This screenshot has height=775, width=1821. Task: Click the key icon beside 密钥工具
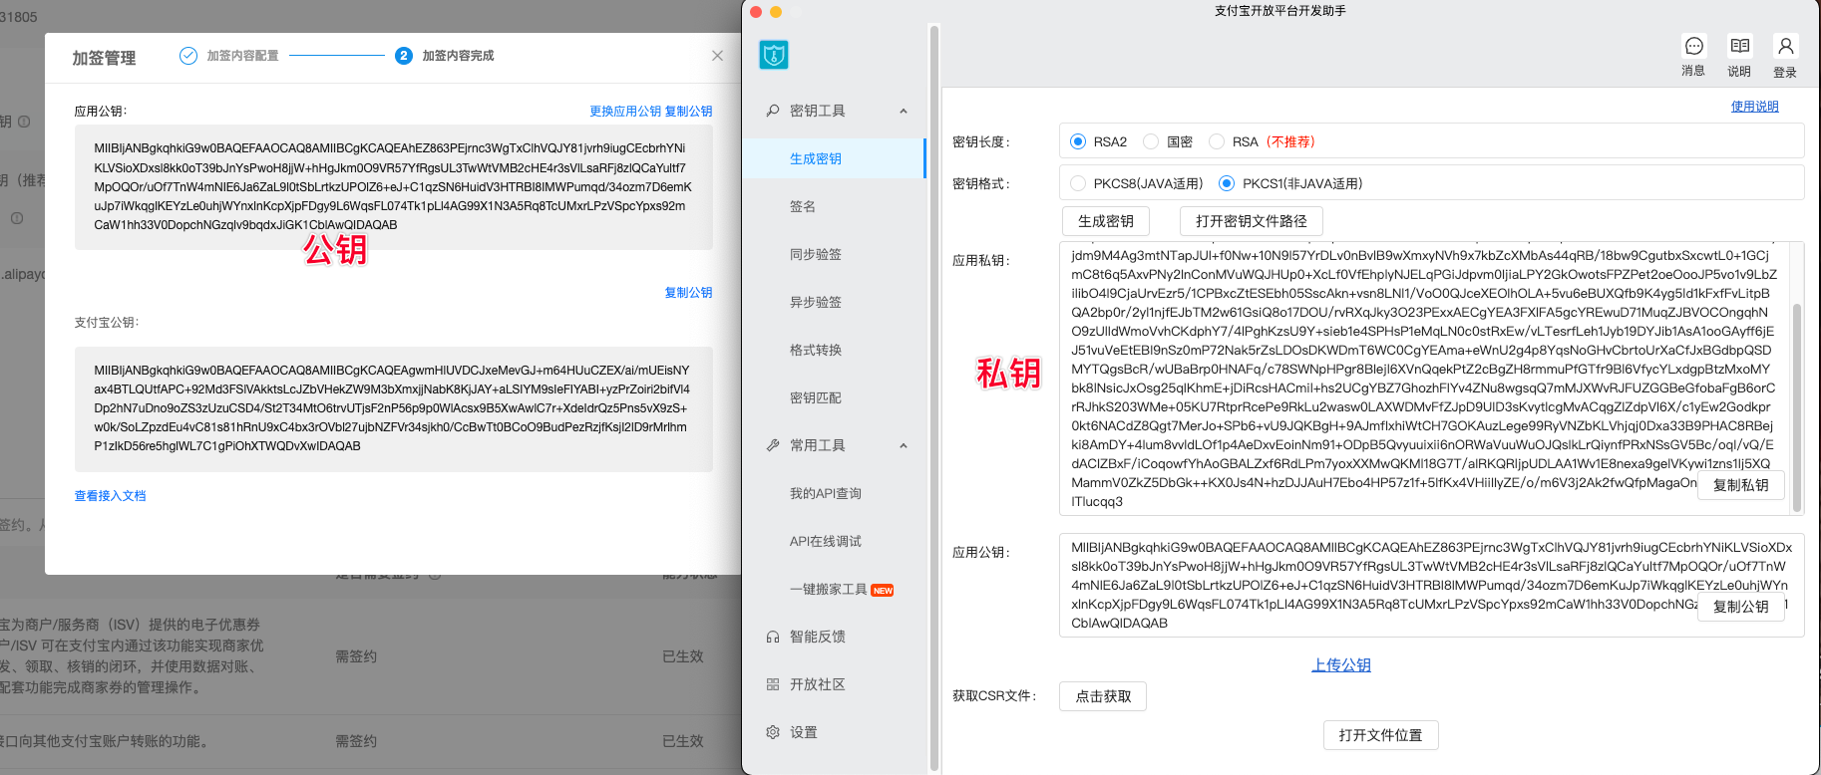click(x=773, y=111)
